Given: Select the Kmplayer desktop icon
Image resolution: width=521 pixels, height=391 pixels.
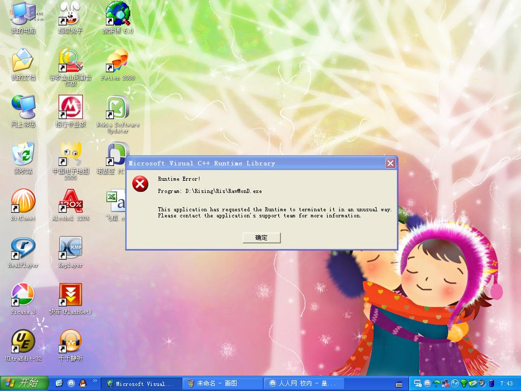Looking at the screenshot, I should pyautogui.click(x=70, y=253).
